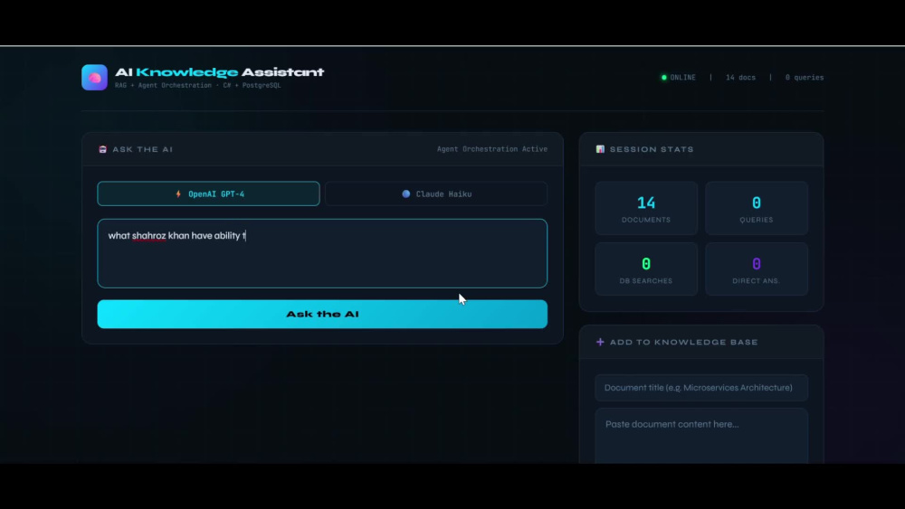Click the lightning bolt icon on the OpenAI GPT-4 button
This screenshot has width=905, height=509.
click(178, 193)
